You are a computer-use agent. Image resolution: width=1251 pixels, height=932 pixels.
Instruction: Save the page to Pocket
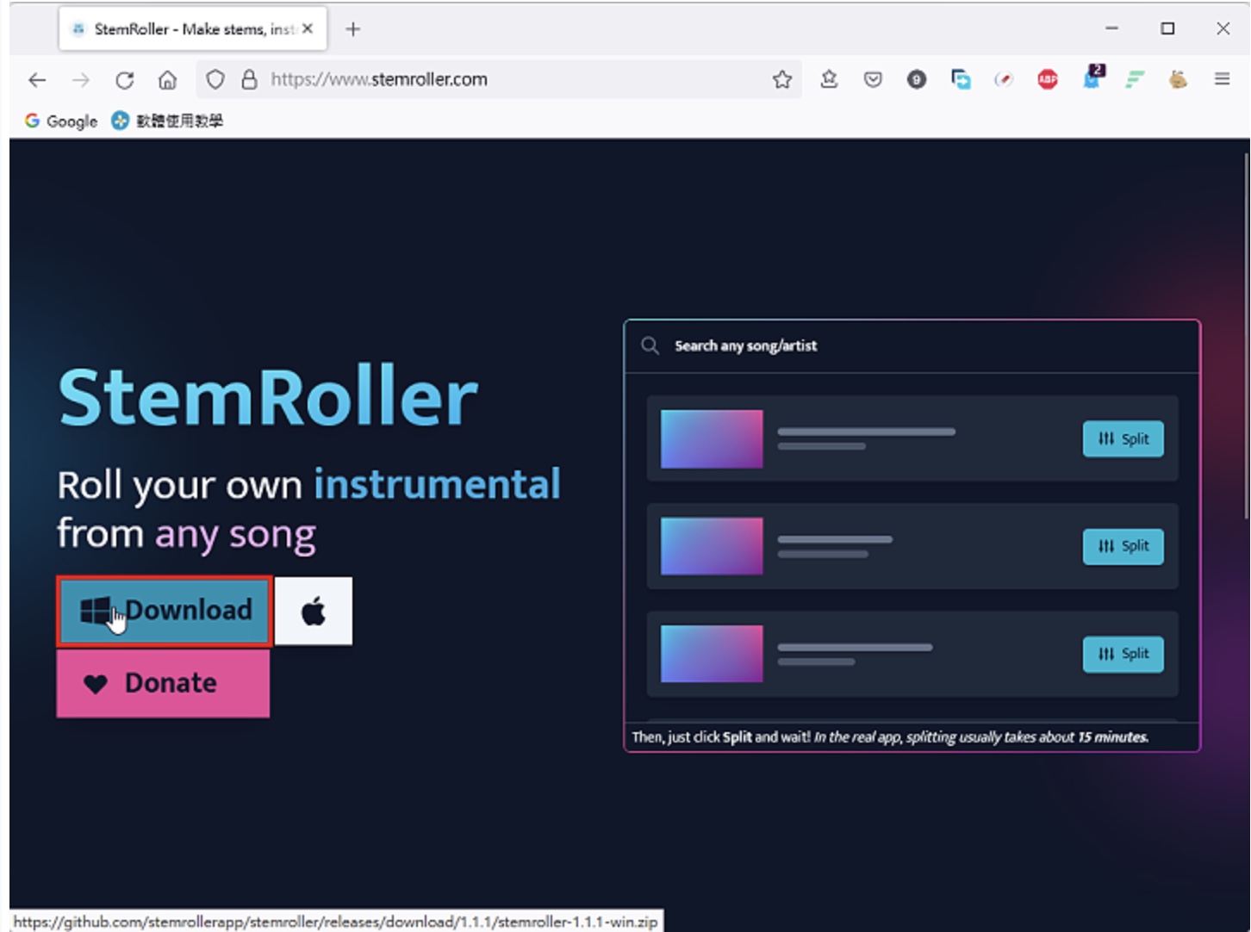(x=873, y=80)
